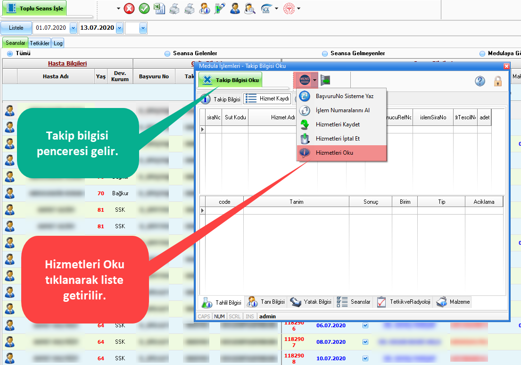Click the green checkmark approve icon
The height and width of the screenshot is (365, 521).
(x=144, y=8)
